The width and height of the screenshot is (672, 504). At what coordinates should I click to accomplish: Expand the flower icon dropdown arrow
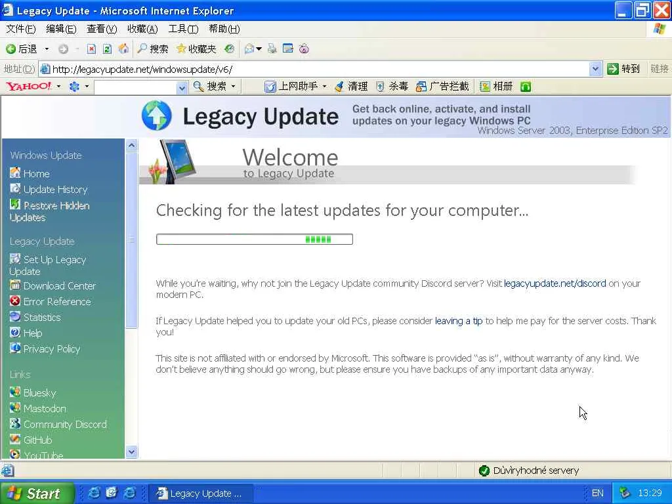tap(87, 87)
